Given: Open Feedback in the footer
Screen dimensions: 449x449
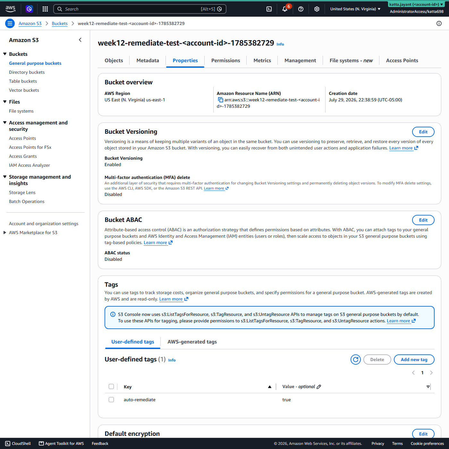Looking at the screenshot, I should [x=100, y=444].
